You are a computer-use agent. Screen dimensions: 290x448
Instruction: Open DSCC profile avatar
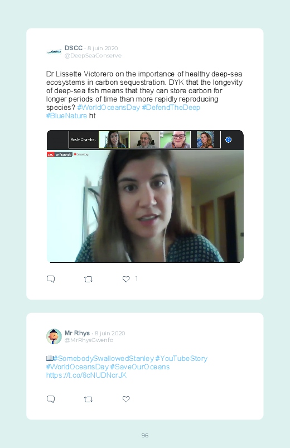[x=54, y=52]
